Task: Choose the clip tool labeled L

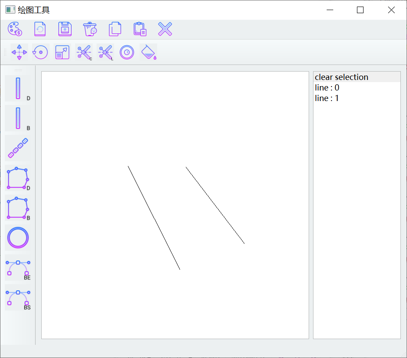Action: (105, 52)
